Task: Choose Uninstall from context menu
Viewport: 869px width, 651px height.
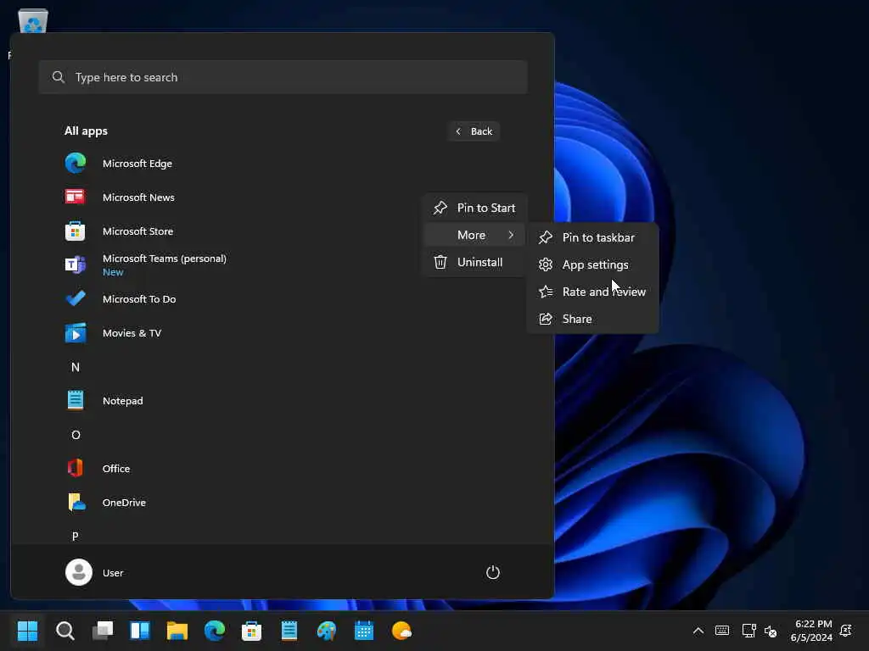Action: pos(474,262)
